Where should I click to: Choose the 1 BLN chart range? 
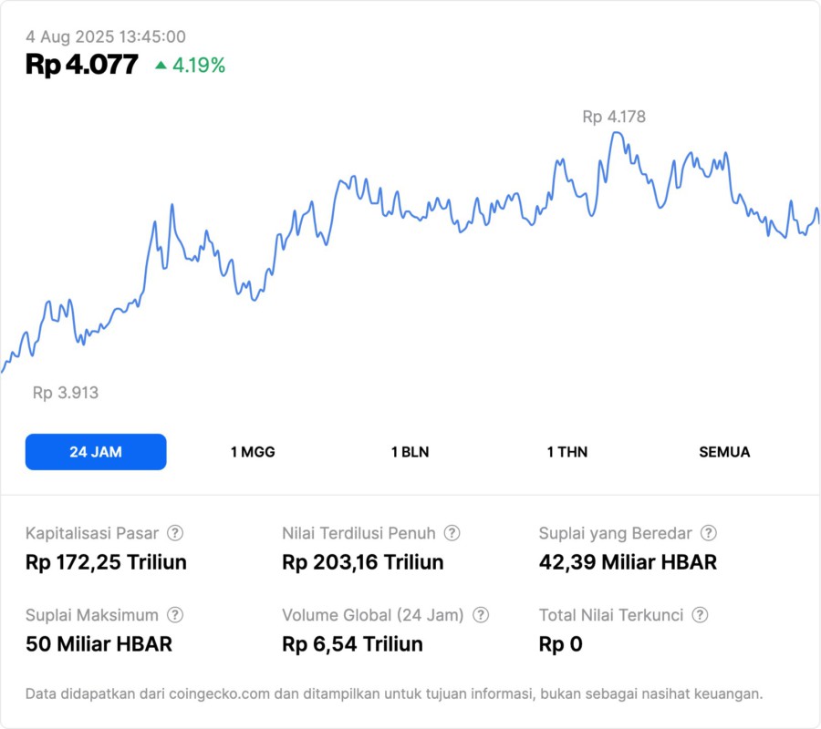click(x=410, y=452)
